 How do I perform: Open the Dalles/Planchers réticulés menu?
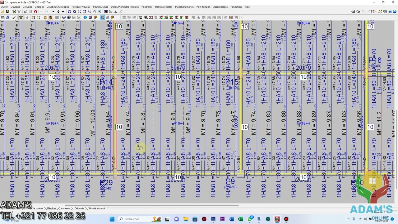[x=125, y=7]
